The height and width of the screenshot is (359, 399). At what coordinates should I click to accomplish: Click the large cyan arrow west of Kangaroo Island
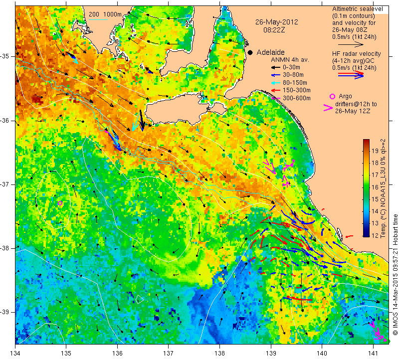click(136, 121)
